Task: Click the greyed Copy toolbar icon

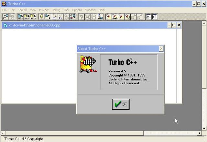Action: 94,17
